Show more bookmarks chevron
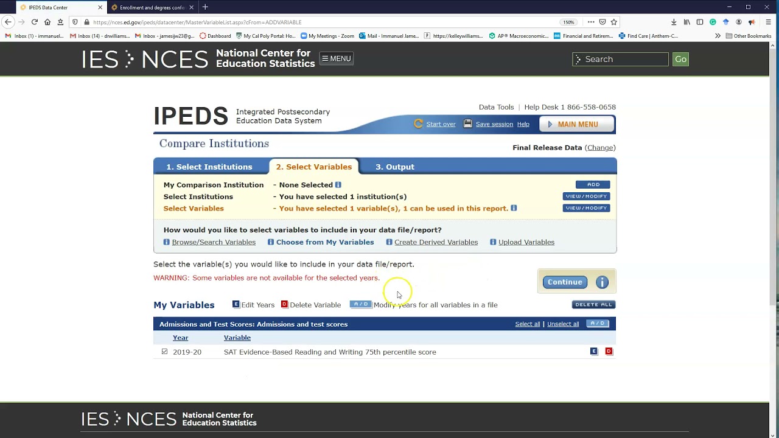 pyautogui.click(x=718, y=36)
